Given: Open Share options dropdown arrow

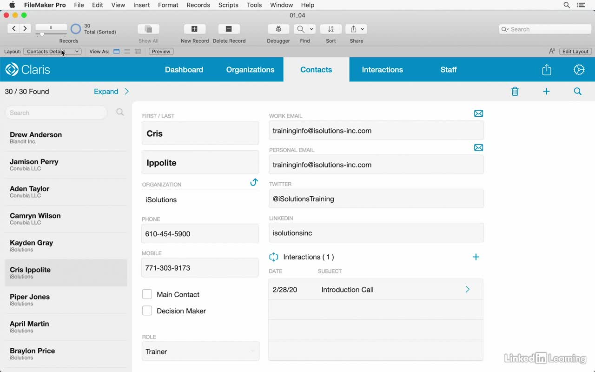Looking at the screenshot, I should point(363,29).
